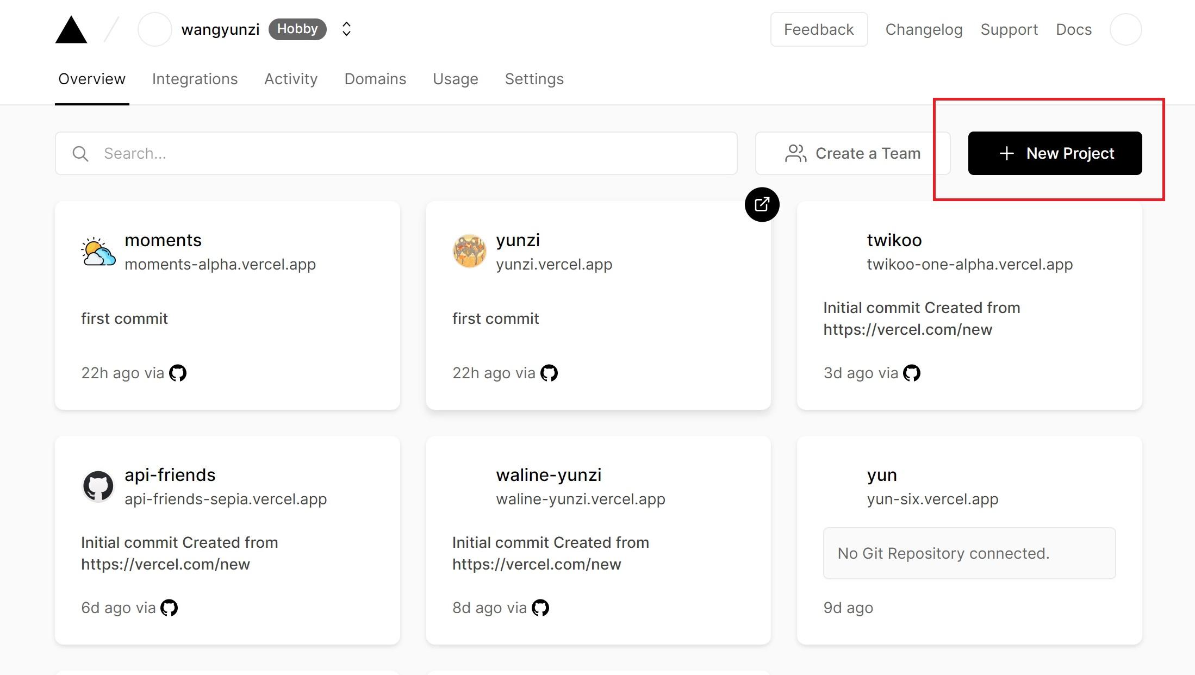Viewport: 1195px width, 675px height.
Task: Click the team people icon
Action: point(795,153)
